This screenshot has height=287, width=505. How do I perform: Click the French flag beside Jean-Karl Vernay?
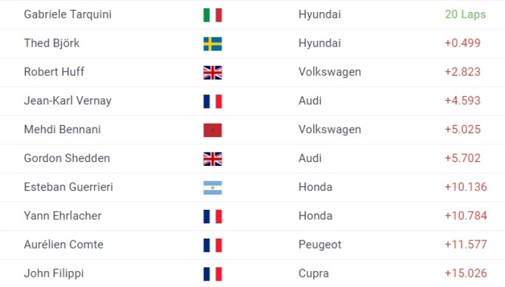point(212,101)
